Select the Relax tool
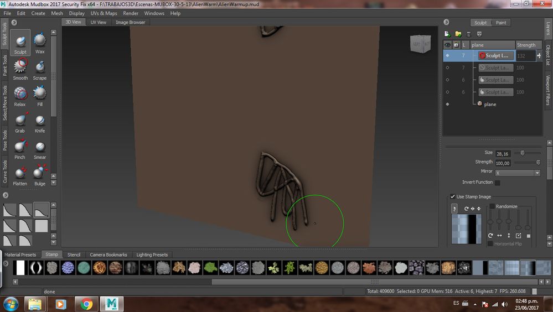The height and width of the screenshot is (312, 553). point(20,96)
